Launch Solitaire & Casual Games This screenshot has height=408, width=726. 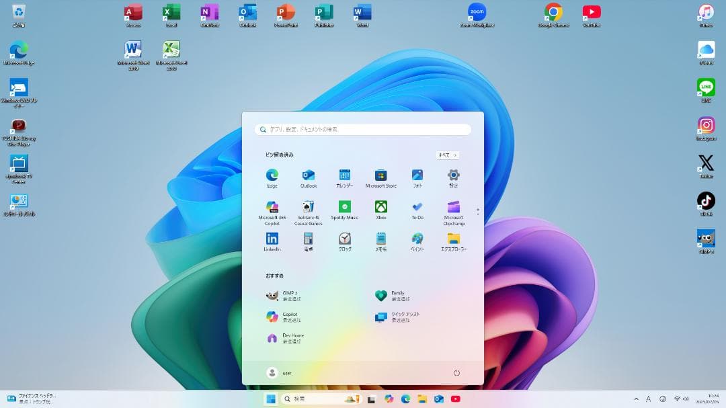(x=308, y=208)
